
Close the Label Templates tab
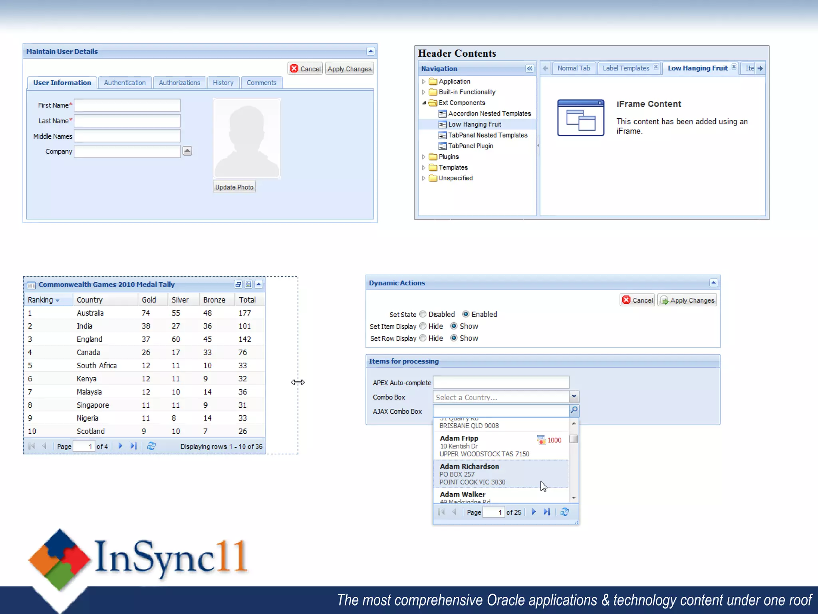pos(655,67)
